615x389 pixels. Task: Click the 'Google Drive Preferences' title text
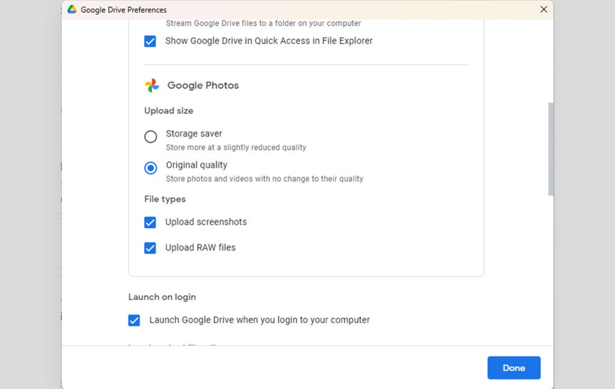124,10
